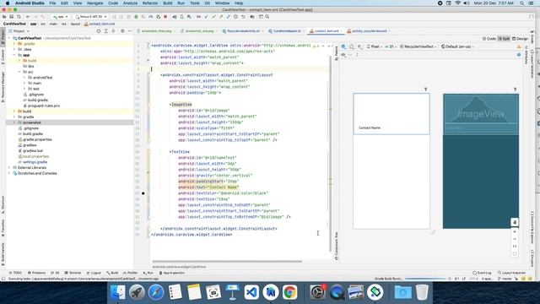This screenshot has height=304, width=540.
Task: Toggle view options eye icon in preview
Action: pos(343,55)
